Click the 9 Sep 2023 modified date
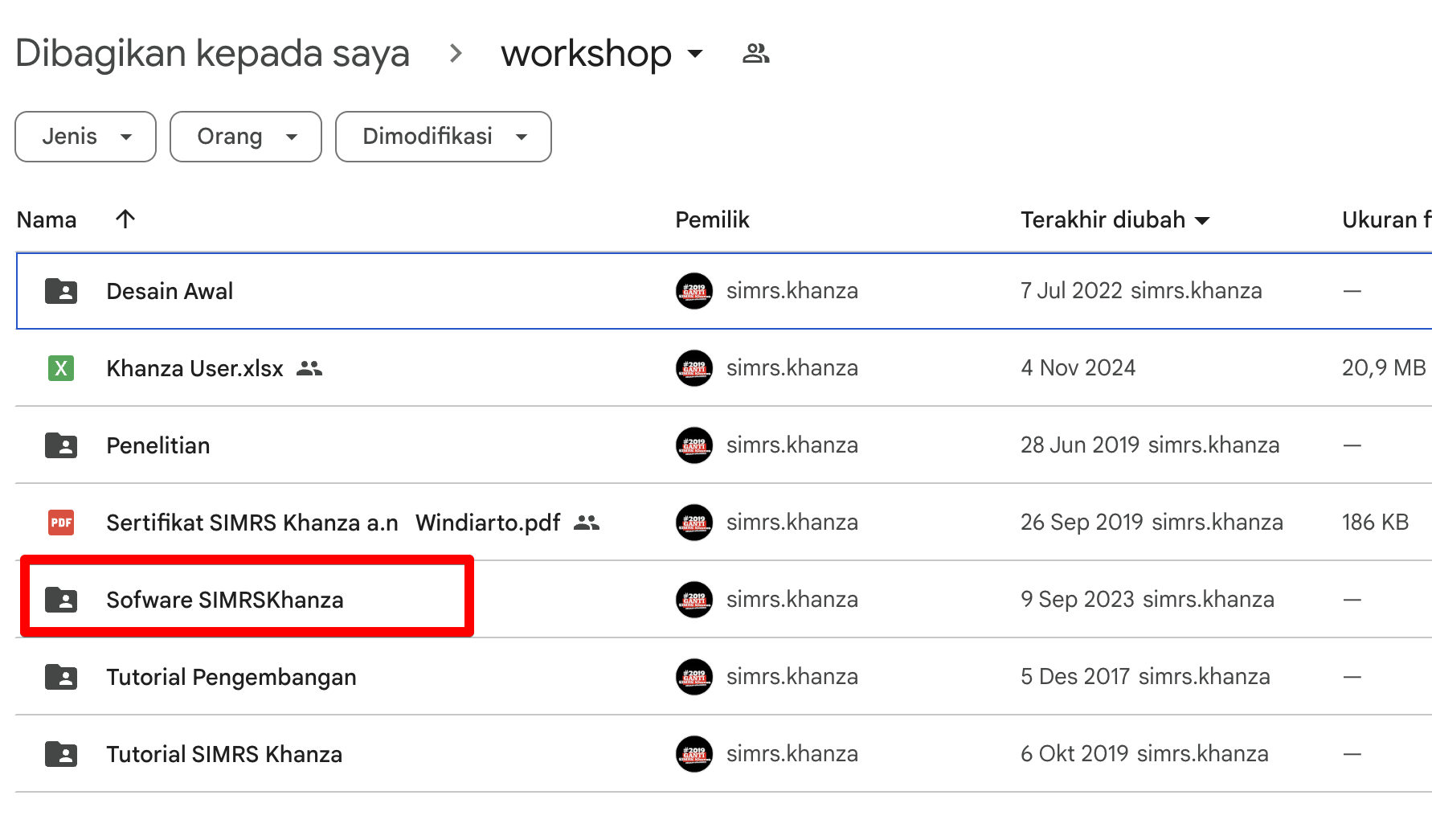Image resolution: width=1432 pixels, height=828 pixels. coord(1078,600)
